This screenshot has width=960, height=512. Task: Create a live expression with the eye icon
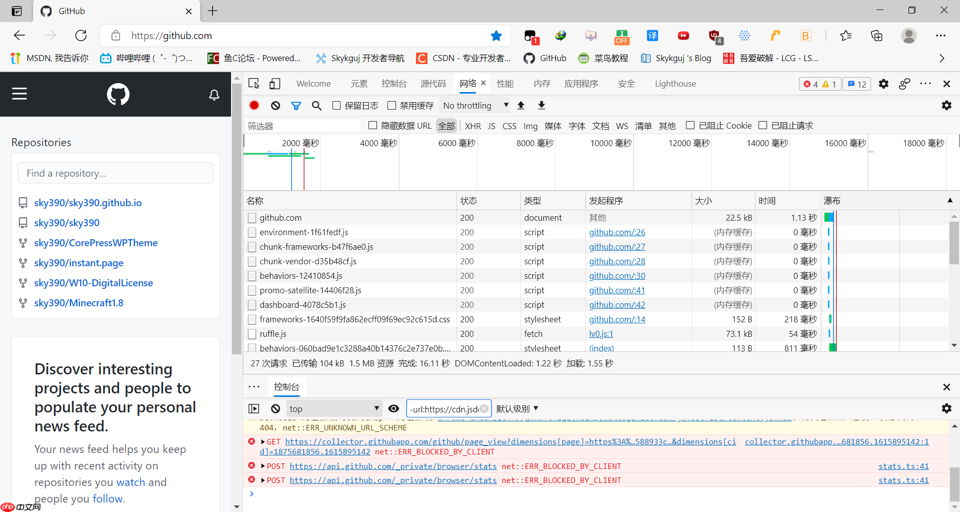(x=394, y=408)
